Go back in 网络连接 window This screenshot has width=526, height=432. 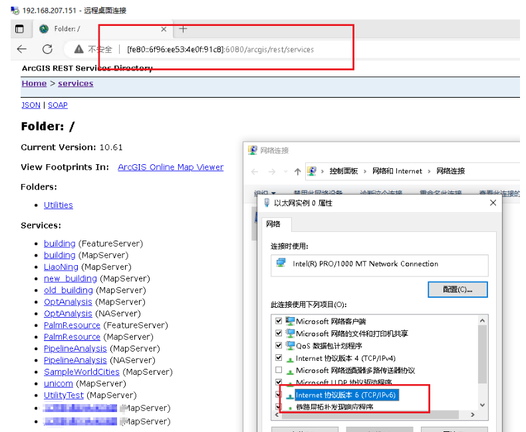255,171
